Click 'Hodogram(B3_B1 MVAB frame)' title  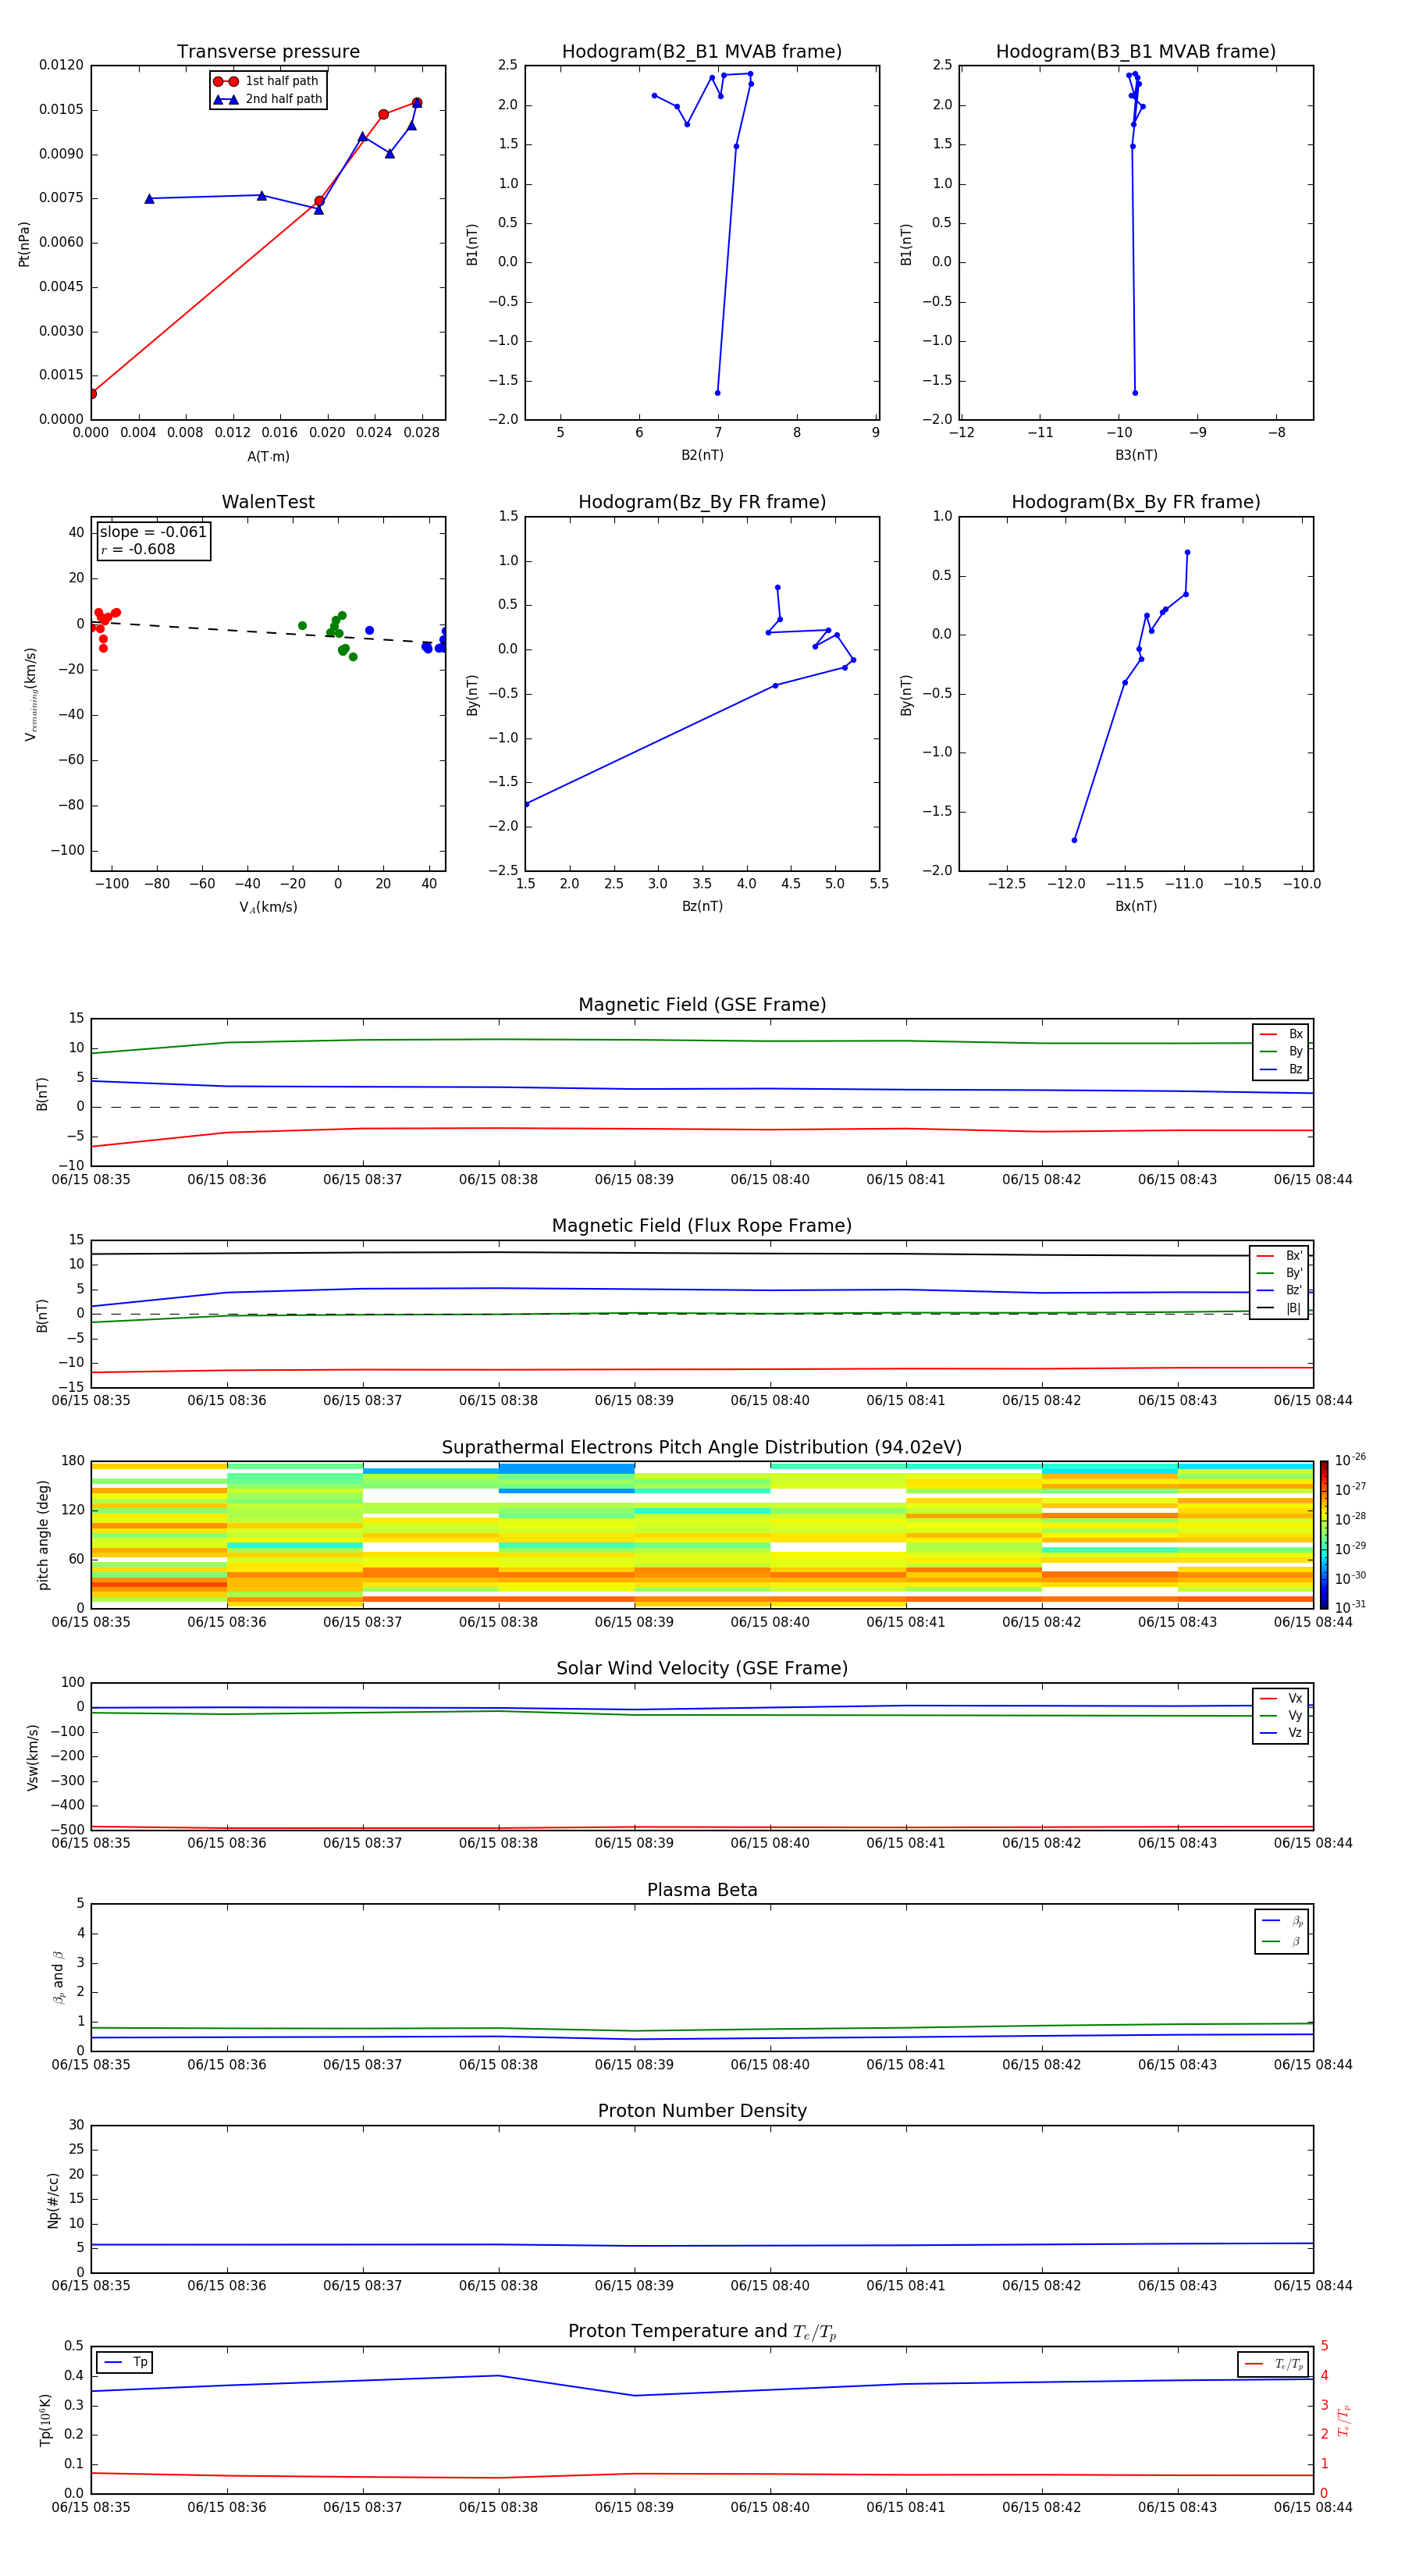click(1135, 52)
